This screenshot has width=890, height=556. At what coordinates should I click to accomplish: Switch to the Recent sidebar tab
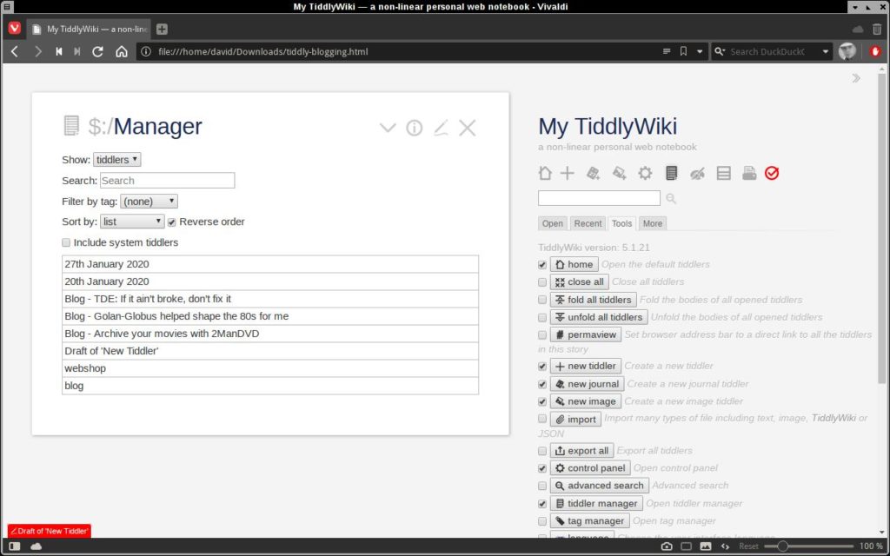pyautogui.click(x=588, y=223)
